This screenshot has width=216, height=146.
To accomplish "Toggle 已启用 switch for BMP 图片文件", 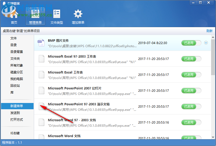I will click(191, 43).
